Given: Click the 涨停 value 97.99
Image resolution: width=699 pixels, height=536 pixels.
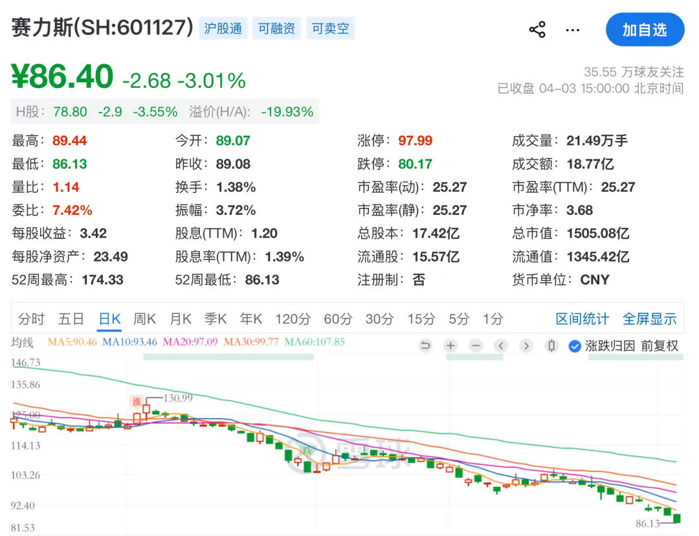Looking at the screenshot, I should 415,140.
